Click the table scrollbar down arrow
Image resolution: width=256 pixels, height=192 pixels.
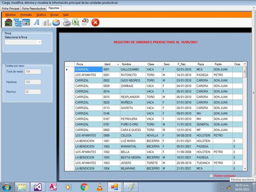pos(245,169)
